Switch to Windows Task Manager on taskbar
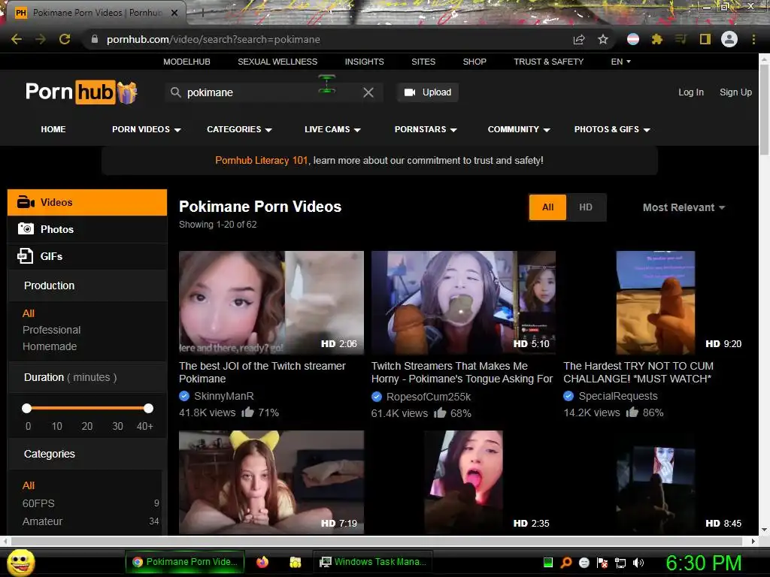The height and width of the screenshot is (577, 770). coord(371,562)
